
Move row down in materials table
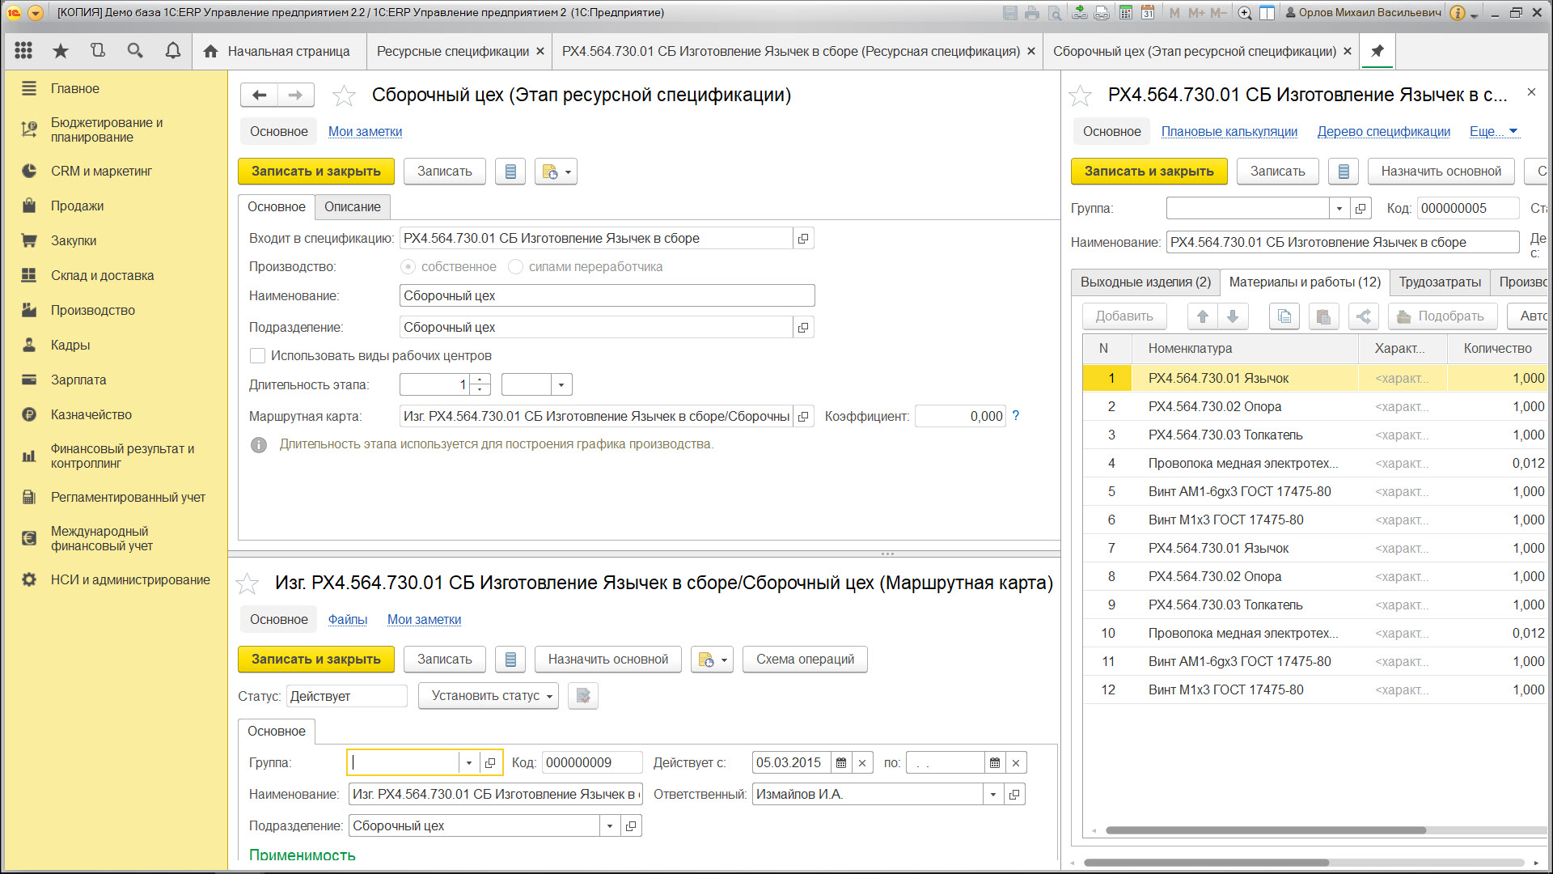(1233, 316)
